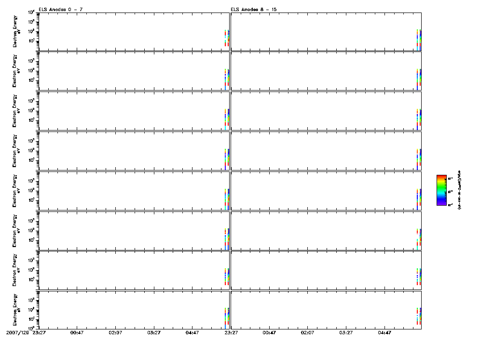The image size is (494, 341).
Task: Click the colored data streaks in the second-row Anodes 8 - 15 panel
Action: pyautogui.click(x=419, y=79)
